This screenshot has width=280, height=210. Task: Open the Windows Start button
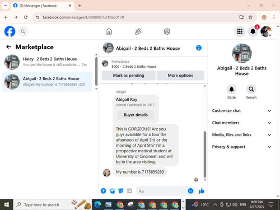[7, 204]
